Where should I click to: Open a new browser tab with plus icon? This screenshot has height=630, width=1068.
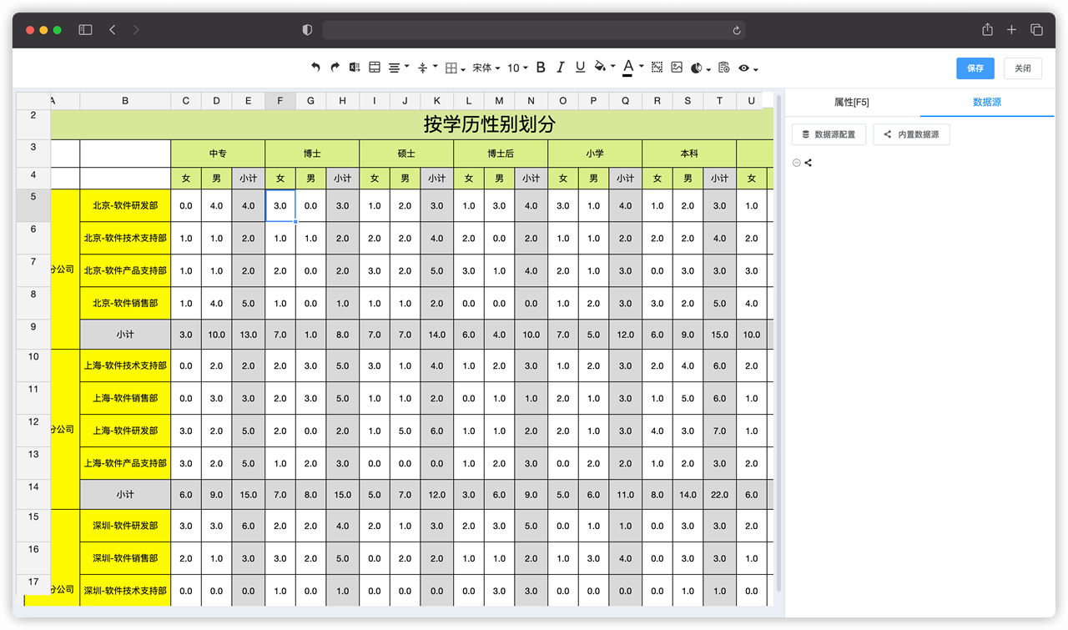(1011, 30)
